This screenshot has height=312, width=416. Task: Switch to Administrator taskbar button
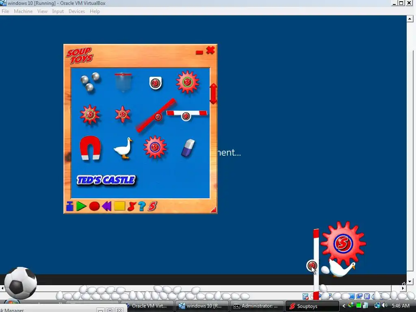[257, 306]
